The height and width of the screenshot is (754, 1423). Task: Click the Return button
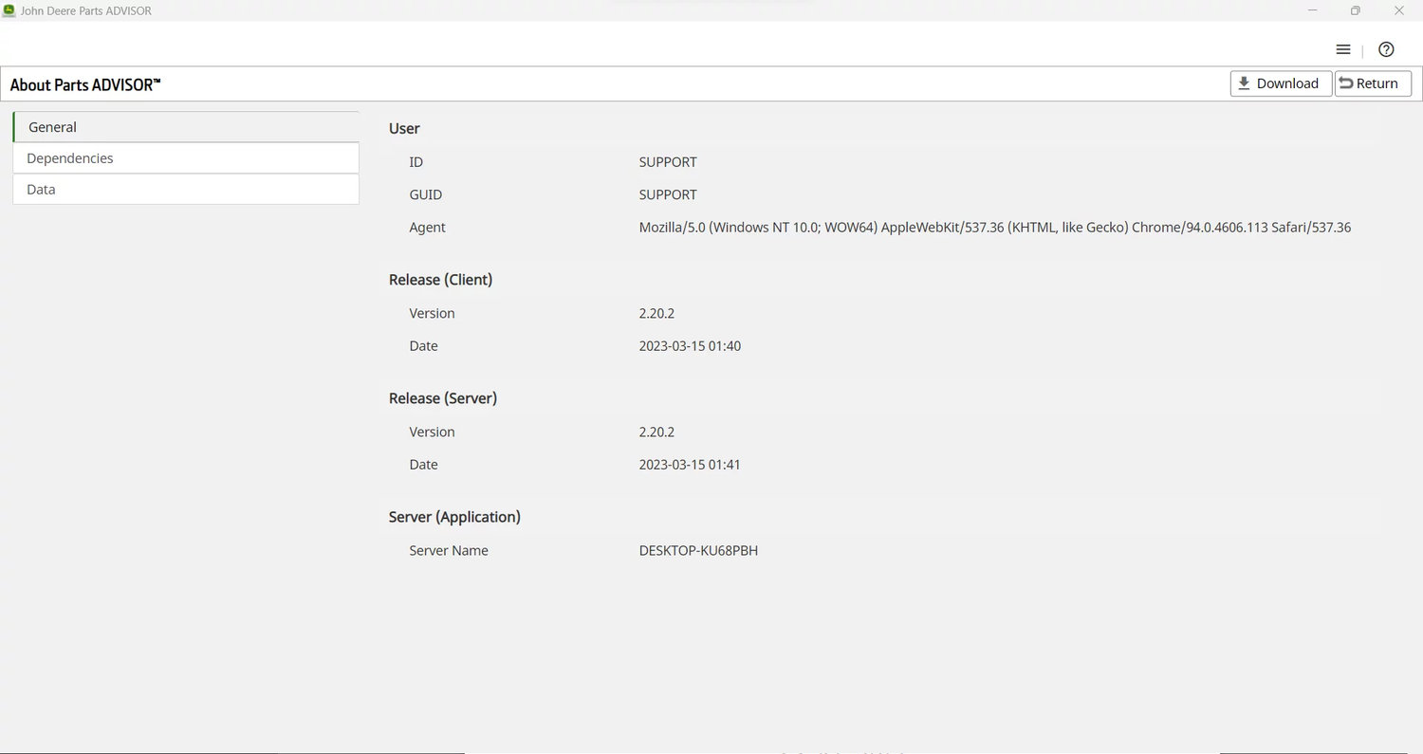click(1372, 83)
